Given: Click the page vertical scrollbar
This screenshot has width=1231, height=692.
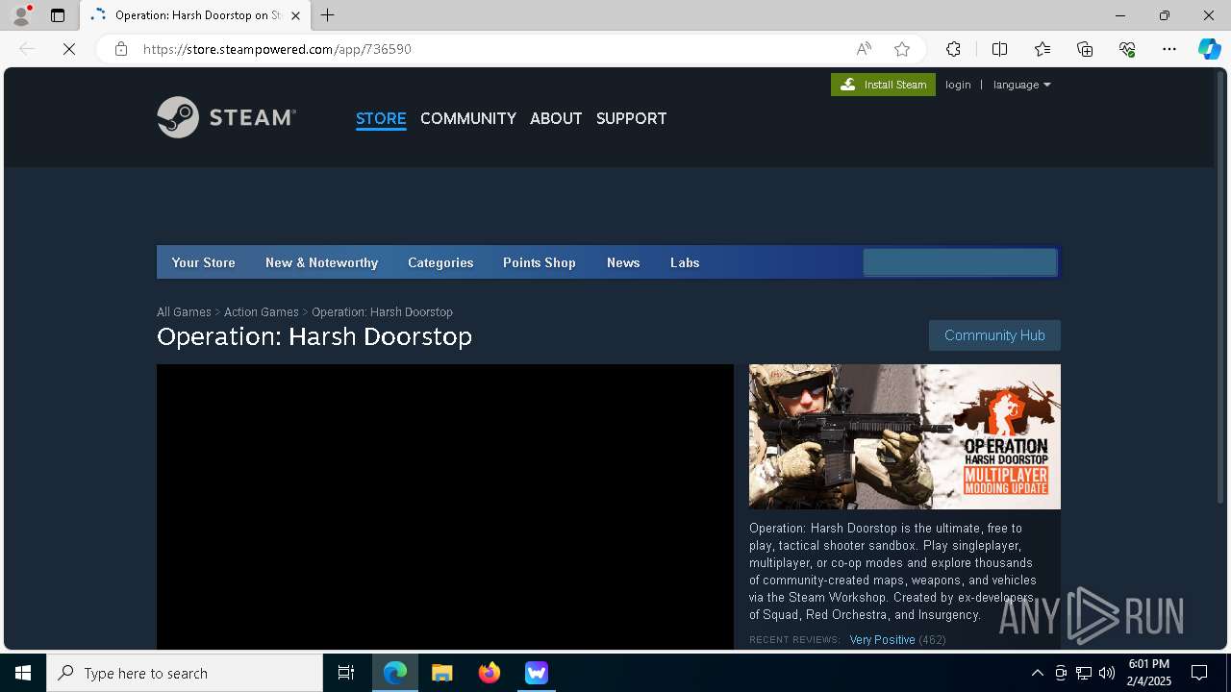Looking at the screenshot, I should point(1222,288).
